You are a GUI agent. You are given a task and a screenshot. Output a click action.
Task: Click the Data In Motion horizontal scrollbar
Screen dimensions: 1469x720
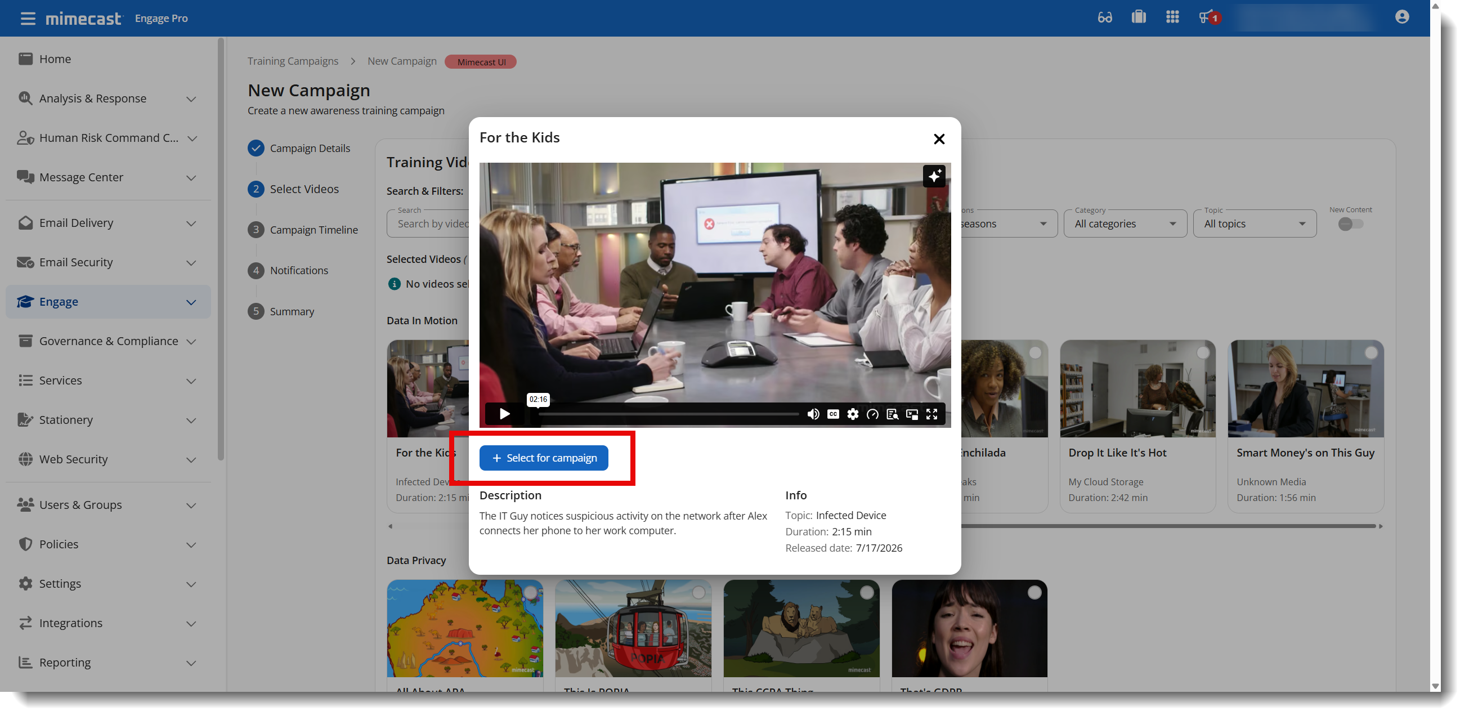pyautogui.click(x=1168, y=526)
